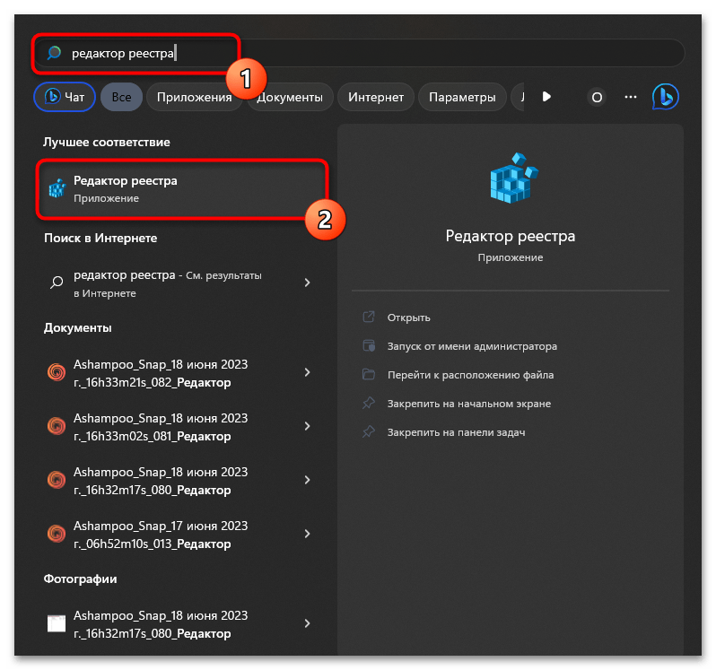Image resolution: width=716 pixels, height=670 pixels.
Task: Switch to the Приложения filter tab
Action: pyautogui.click(x=194, y=97)
